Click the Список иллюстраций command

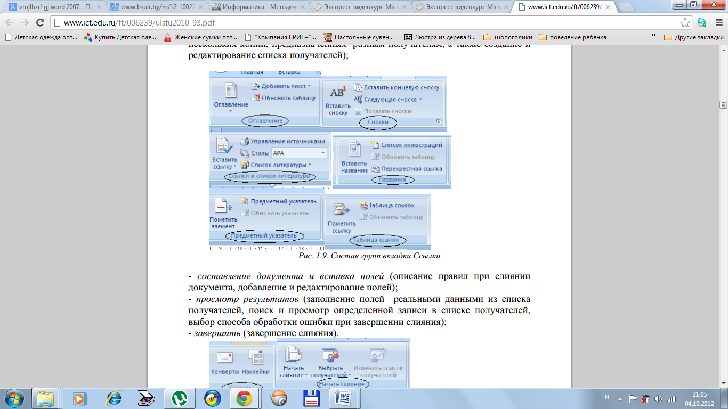(x=407, y=145)
